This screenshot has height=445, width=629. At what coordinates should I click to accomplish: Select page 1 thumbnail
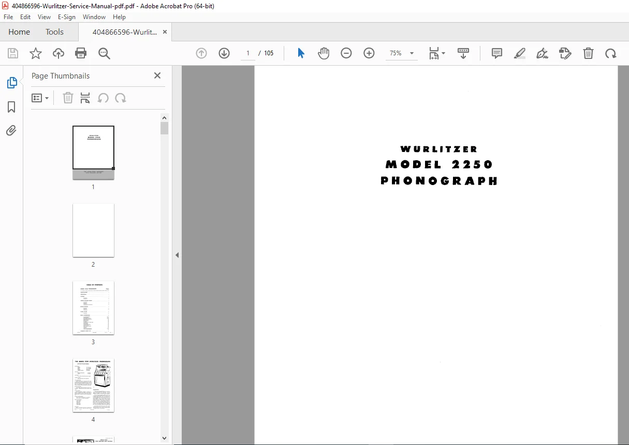(93, 152)
